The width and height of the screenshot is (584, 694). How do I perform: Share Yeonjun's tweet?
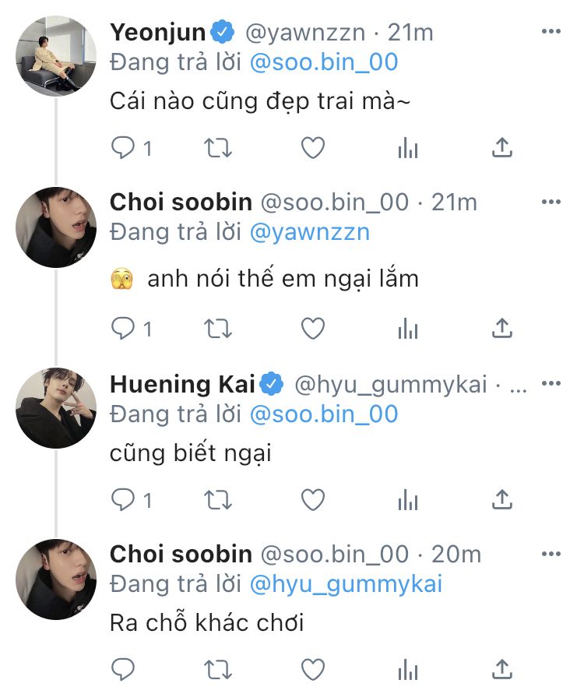503,148
